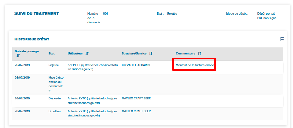Collapse the Historique d'état panel
Screen dimensions: 293x128
point(282,39)
